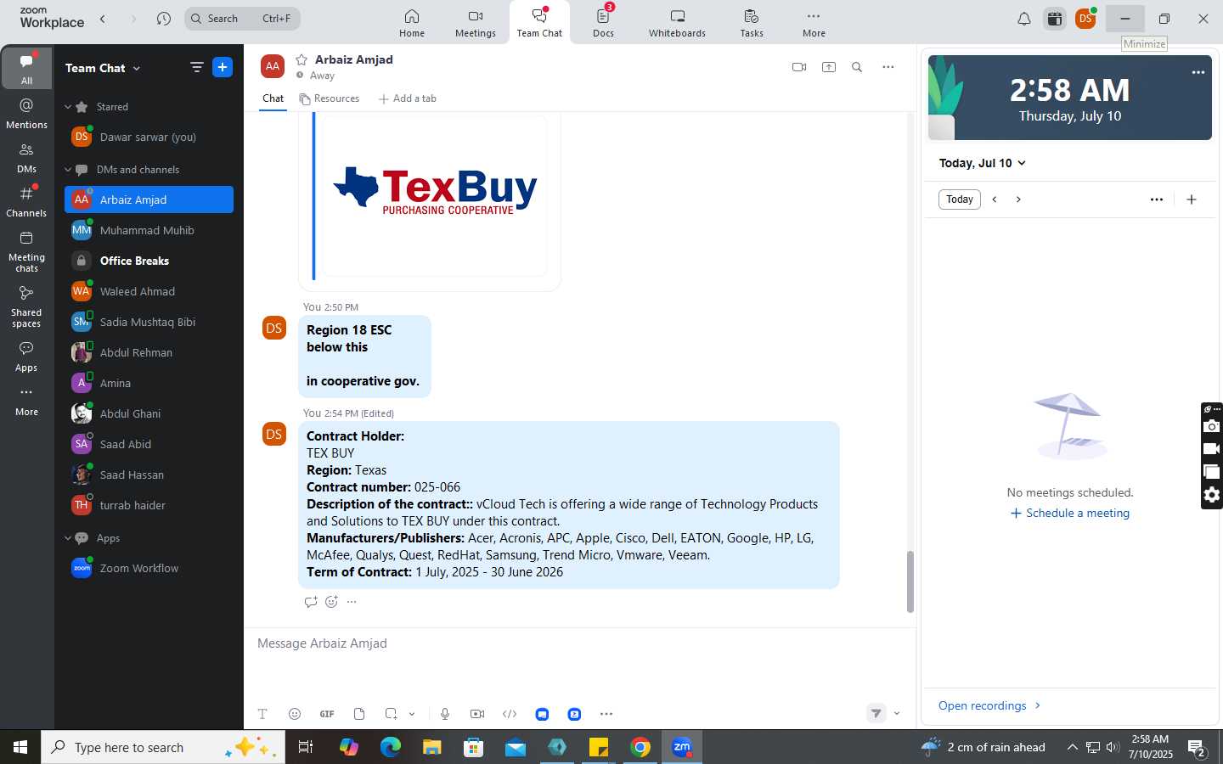Screen dimensions: 1223x764
Task: Open more actions for the TEX BUY message
Action: coord(352,602)
